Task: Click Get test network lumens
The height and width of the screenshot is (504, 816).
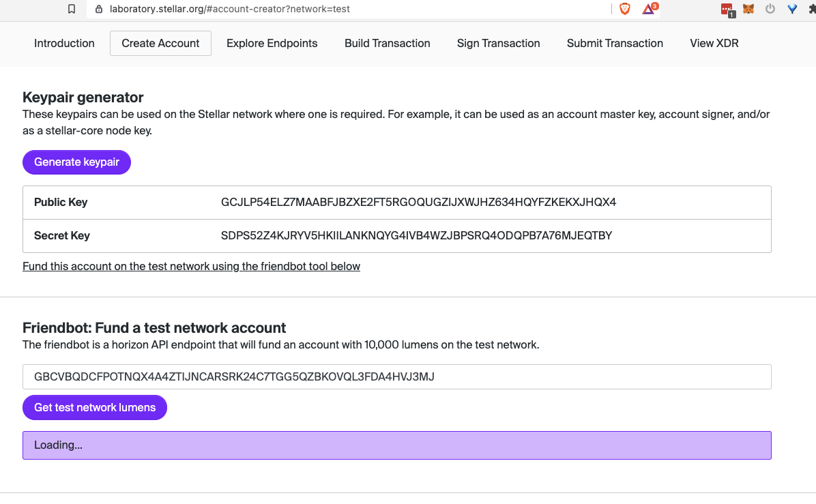Action: pos(94,407)
